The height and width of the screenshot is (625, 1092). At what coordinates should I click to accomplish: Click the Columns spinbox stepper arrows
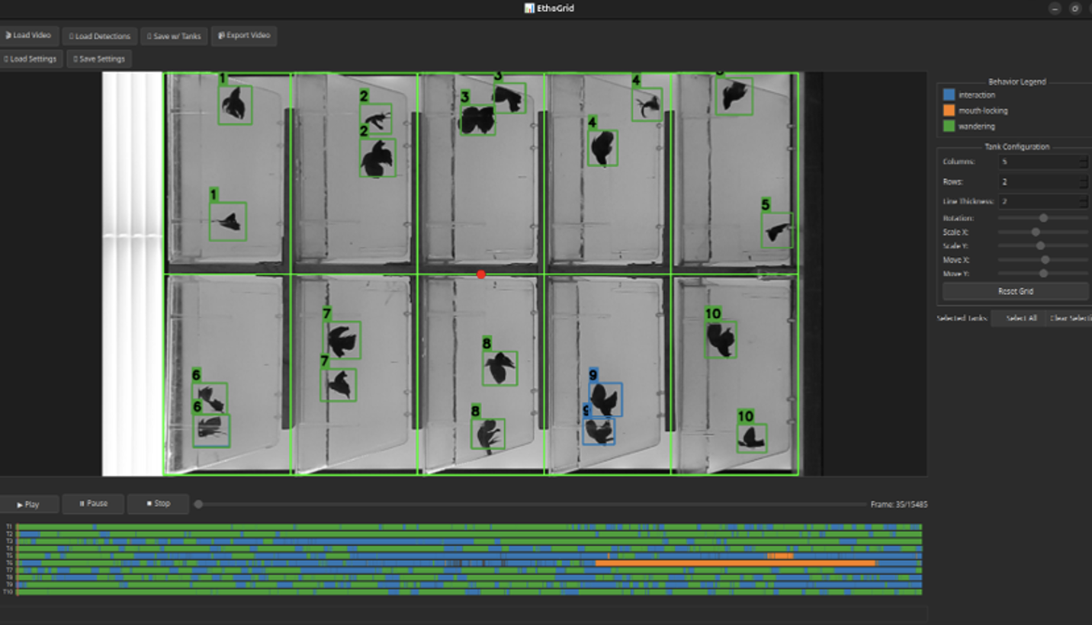[1083, 162]
